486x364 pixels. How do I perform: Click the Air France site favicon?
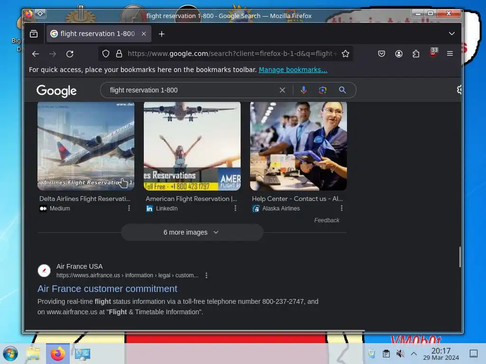click(44, 271)
